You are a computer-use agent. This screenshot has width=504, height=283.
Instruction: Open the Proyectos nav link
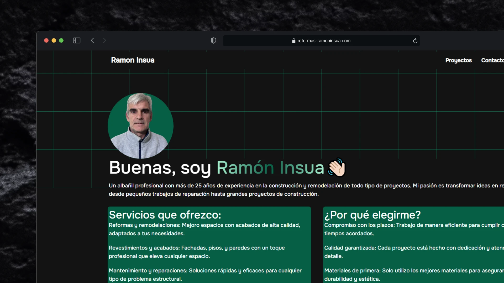[458, 60]
